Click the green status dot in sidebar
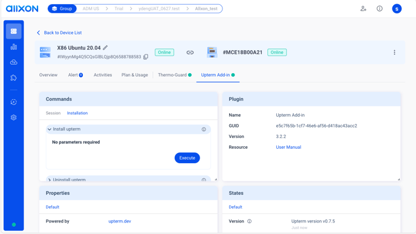This screenshot has height=234, width=416. [14, 225]
